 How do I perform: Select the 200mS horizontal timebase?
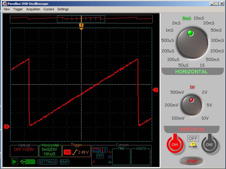pyautogui.click(x=217, y=51)
